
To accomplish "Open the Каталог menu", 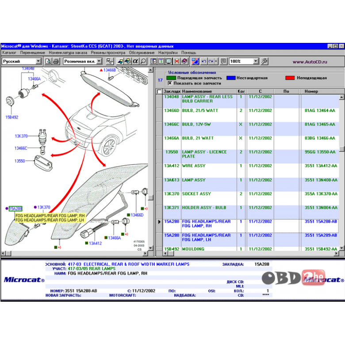I will tap(9, 53).
